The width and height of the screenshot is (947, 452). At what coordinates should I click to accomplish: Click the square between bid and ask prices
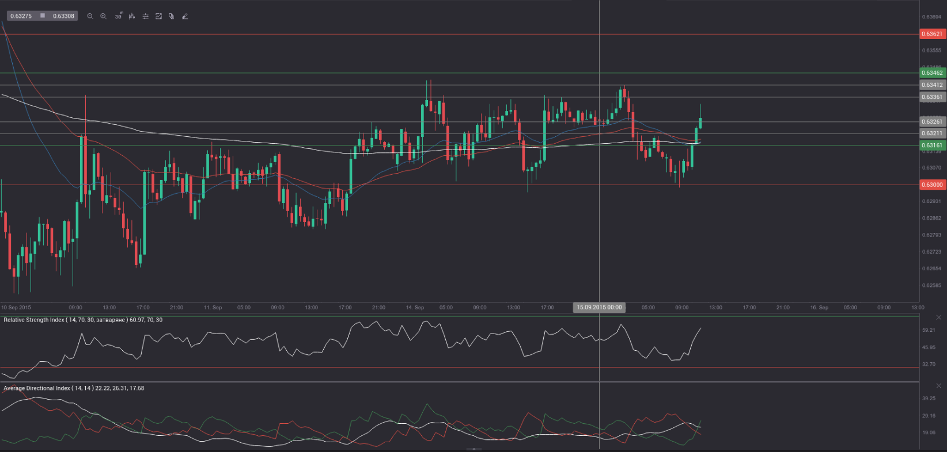click(43, 16)
